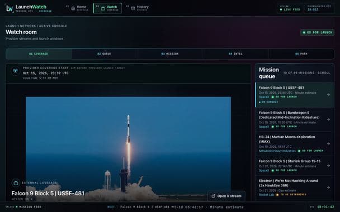Open the History archive navigation item

pos(138,8)
